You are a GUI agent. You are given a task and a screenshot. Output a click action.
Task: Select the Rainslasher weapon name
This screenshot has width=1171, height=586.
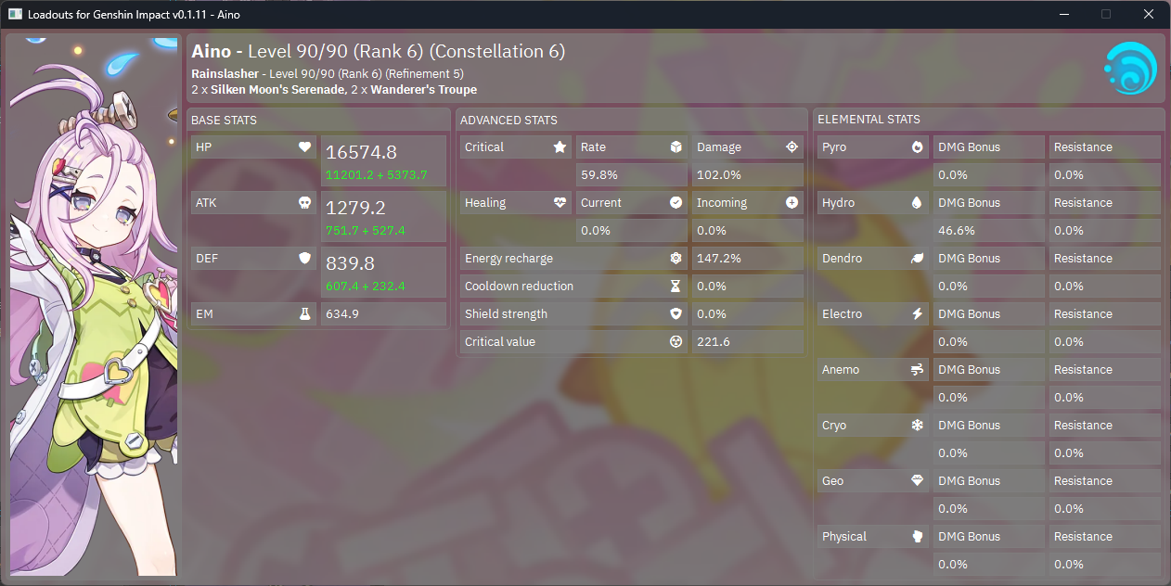[x=226, y=73]
